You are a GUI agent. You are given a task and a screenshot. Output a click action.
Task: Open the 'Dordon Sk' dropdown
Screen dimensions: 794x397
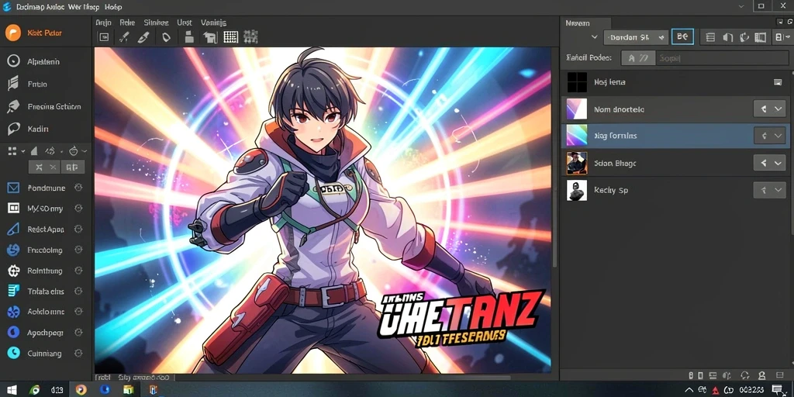coord(636,37)
